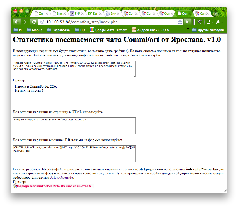The image size is (238, 208).
Task: Switch to the PHP tab
Action: coord(75,13)
